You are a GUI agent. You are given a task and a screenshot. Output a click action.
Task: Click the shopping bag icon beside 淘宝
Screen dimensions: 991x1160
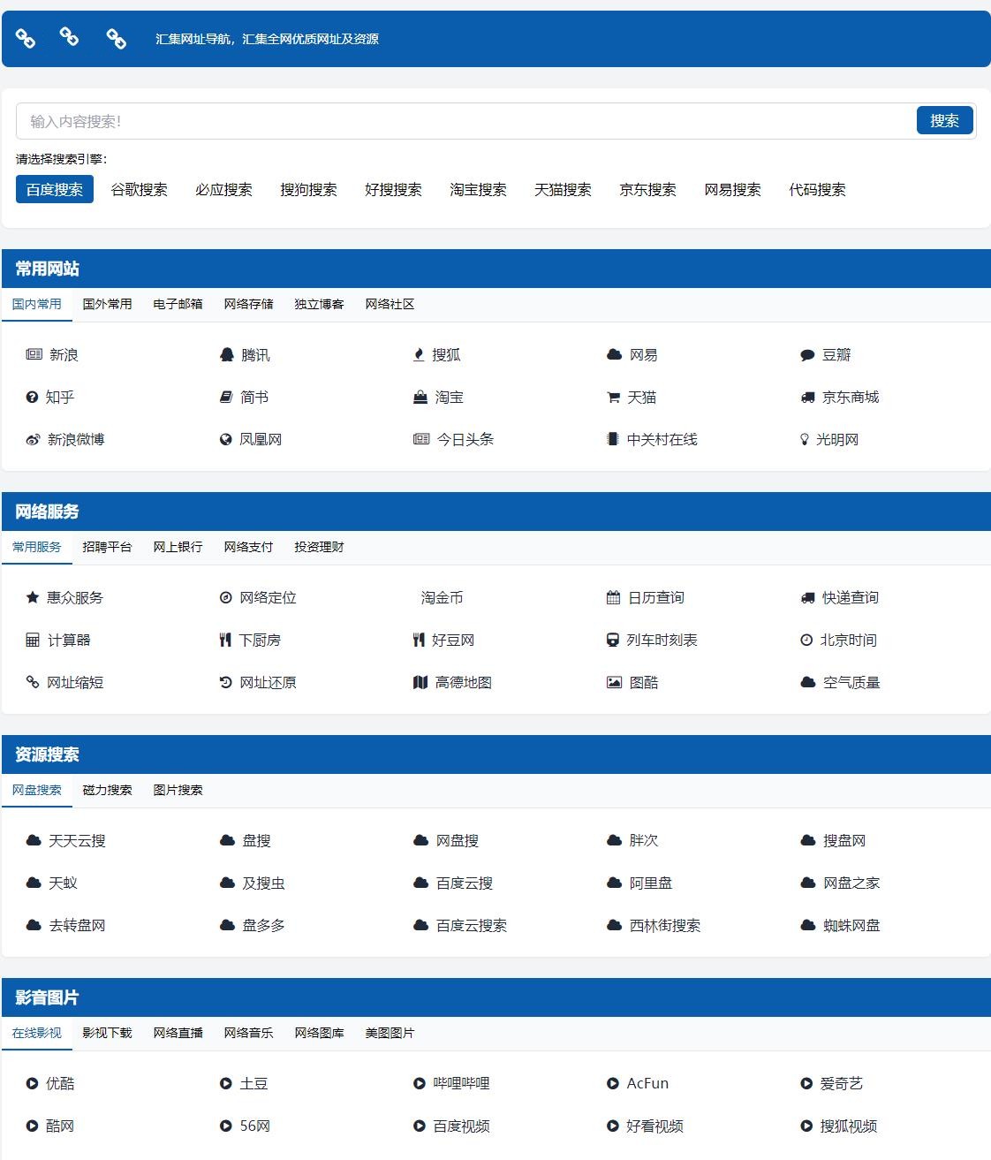click(420, 398)
